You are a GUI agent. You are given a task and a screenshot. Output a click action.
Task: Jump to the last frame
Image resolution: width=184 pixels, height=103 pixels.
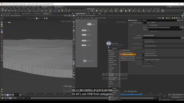pyautogui.click(x=13, y=95)
